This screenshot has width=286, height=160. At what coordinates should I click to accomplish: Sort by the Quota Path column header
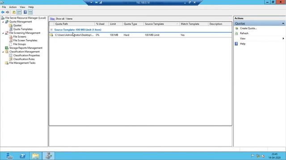pyautogui.click(x=74, y=24)
